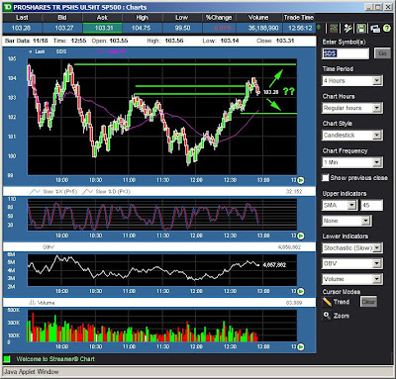The height and width of the screenshot is (379, 396).
Task: Click the green arrow right of stochastic chart axis
Action: [301, 236]
